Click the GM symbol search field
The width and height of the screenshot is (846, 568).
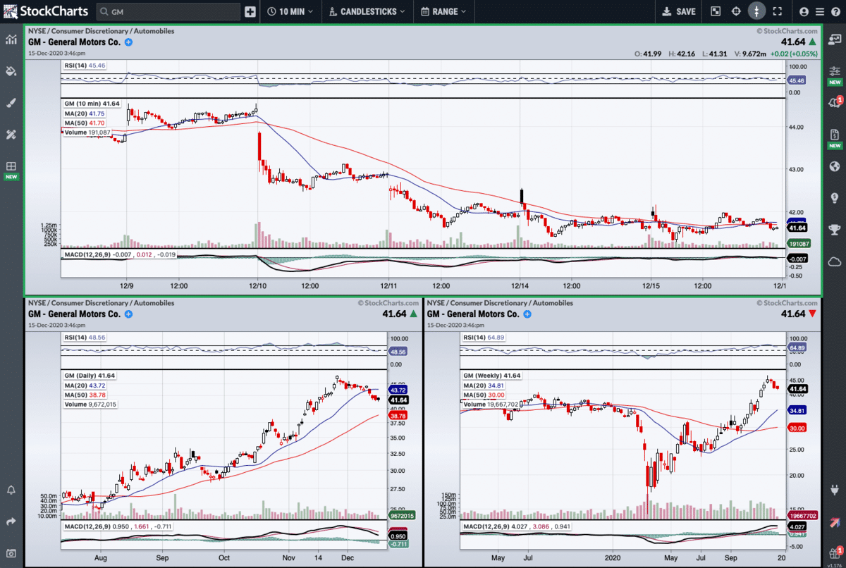tap(168, 11)
